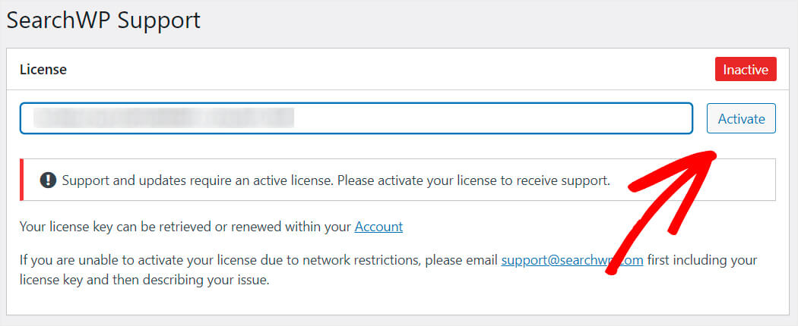The width and height of the screenshot is (798, 326).
Task: Click the Activate license button
Action: [x=741, y=119]
